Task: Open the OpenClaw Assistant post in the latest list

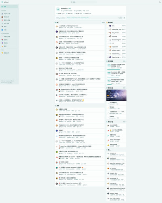Action: pos(80,184)
